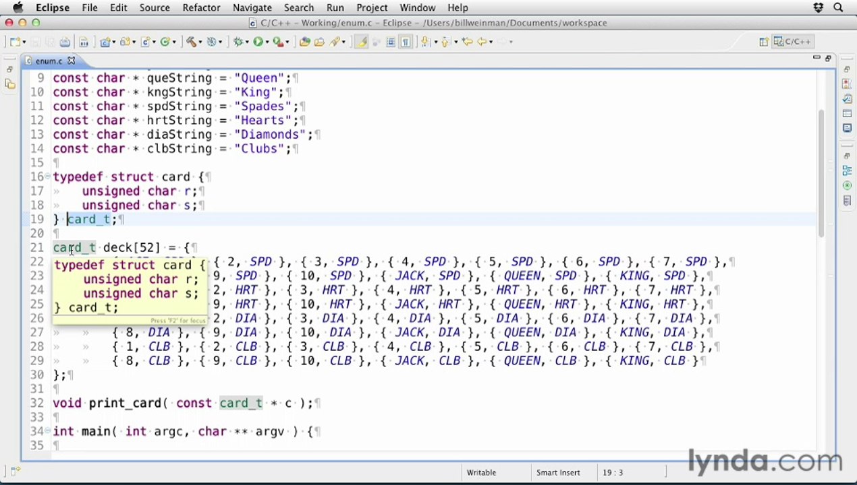Click the Back navigation arrow icon

coord(482,42)
